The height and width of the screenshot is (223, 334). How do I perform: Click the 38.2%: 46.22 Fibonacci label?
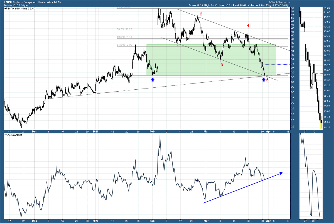click(124, 29)
